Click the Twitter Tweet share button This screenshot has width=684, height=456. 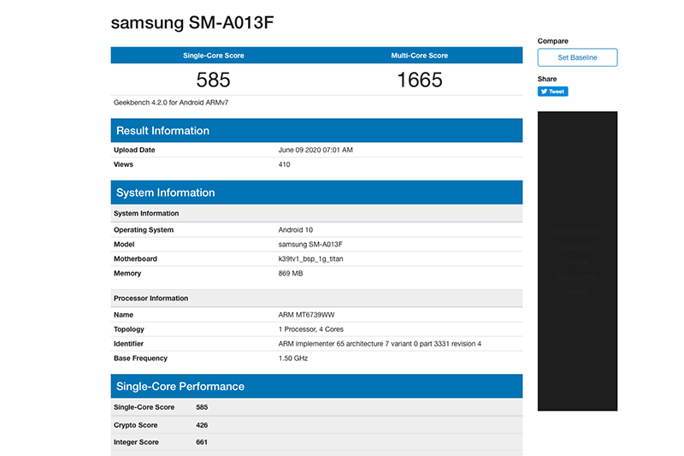tap(552, 92)
